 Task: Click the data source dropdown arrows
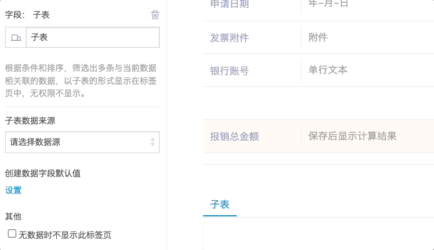tap(152, 142)
